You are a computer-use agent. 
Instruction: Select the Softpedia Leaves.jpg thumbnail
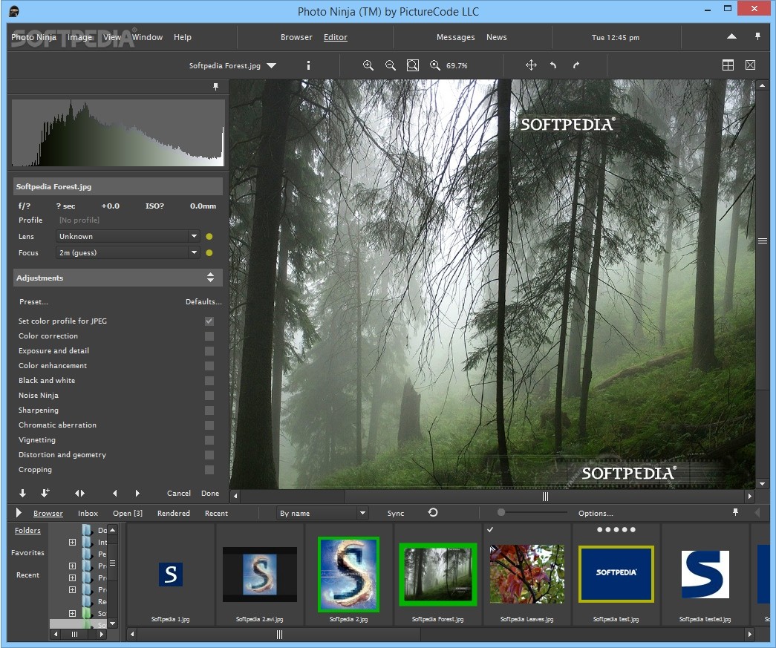(x=526, y=574)
